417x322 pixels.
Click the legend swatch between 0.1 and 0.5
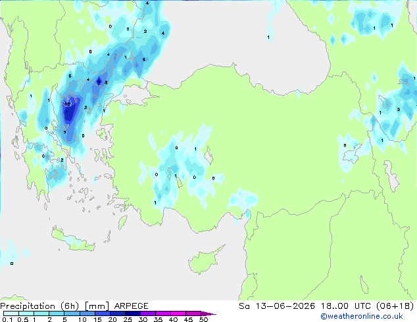11,313
